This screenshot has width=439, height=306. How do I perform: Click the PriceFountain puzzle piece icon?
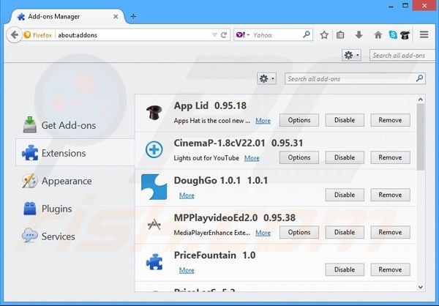154,262
